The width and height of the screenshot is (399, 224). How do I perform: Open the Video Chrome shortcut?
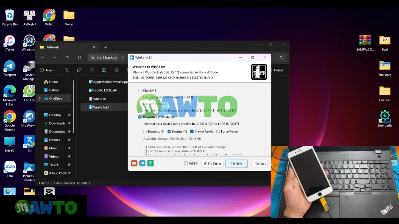[49, 17]
